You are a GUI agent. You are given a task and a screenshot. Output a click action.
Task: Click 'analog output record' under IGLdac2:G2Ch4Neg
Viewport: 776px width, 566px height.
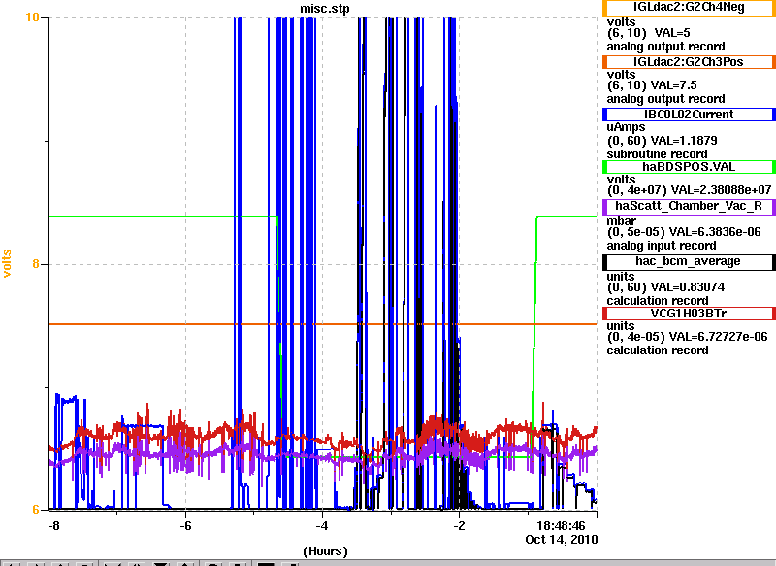(666, 47)
